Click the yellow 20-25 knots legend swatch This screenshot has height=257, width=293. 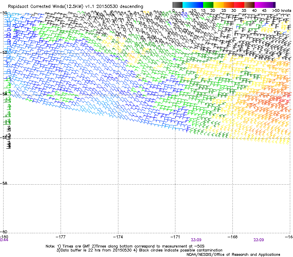click(x=219, y=5)
